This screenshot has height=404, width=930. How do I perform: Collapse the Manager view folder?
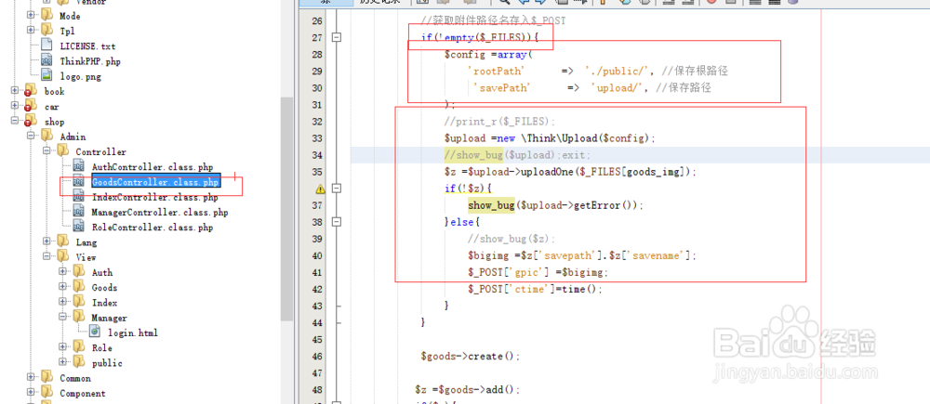(63, 318)
